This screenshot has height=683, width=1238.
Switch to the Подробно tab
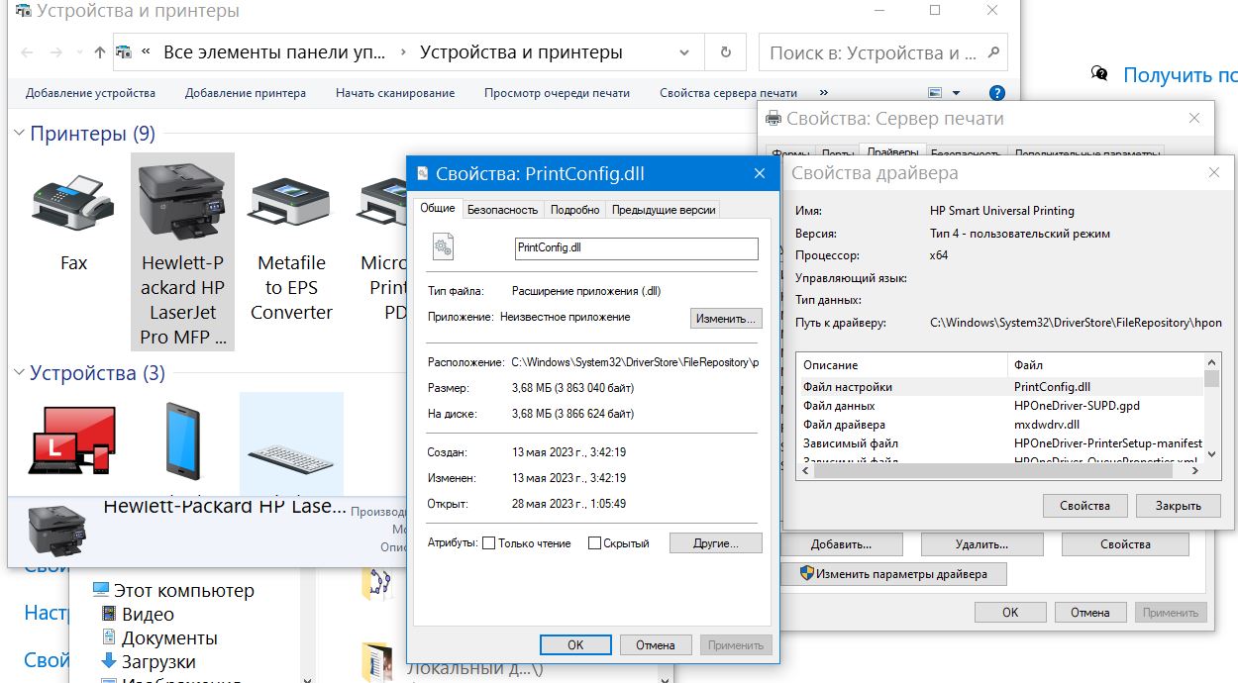[575, 210]
